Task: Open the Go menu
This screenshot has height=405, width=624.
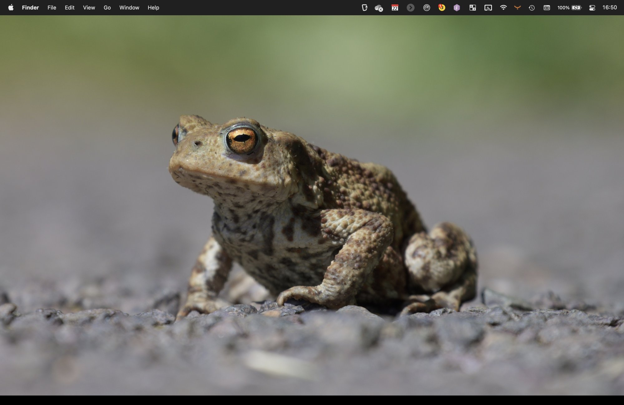Action: (107, 7)
